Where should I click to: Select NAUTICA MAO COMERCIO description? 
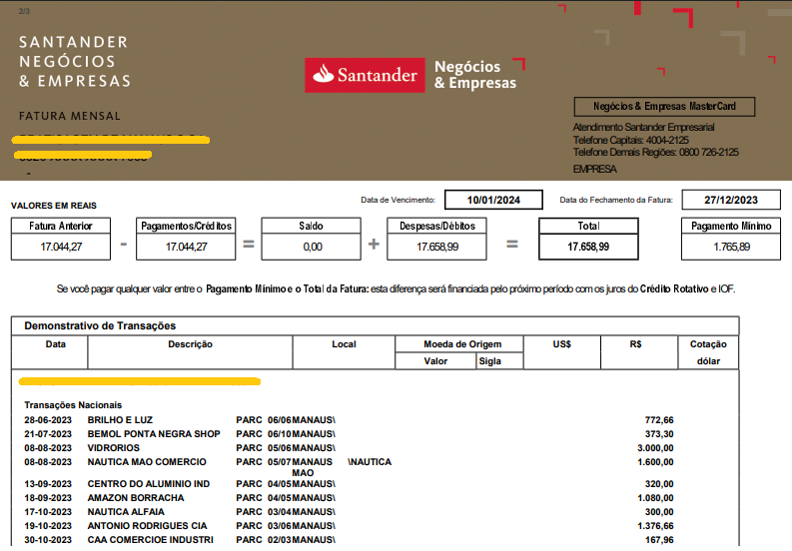click(147, 462)
